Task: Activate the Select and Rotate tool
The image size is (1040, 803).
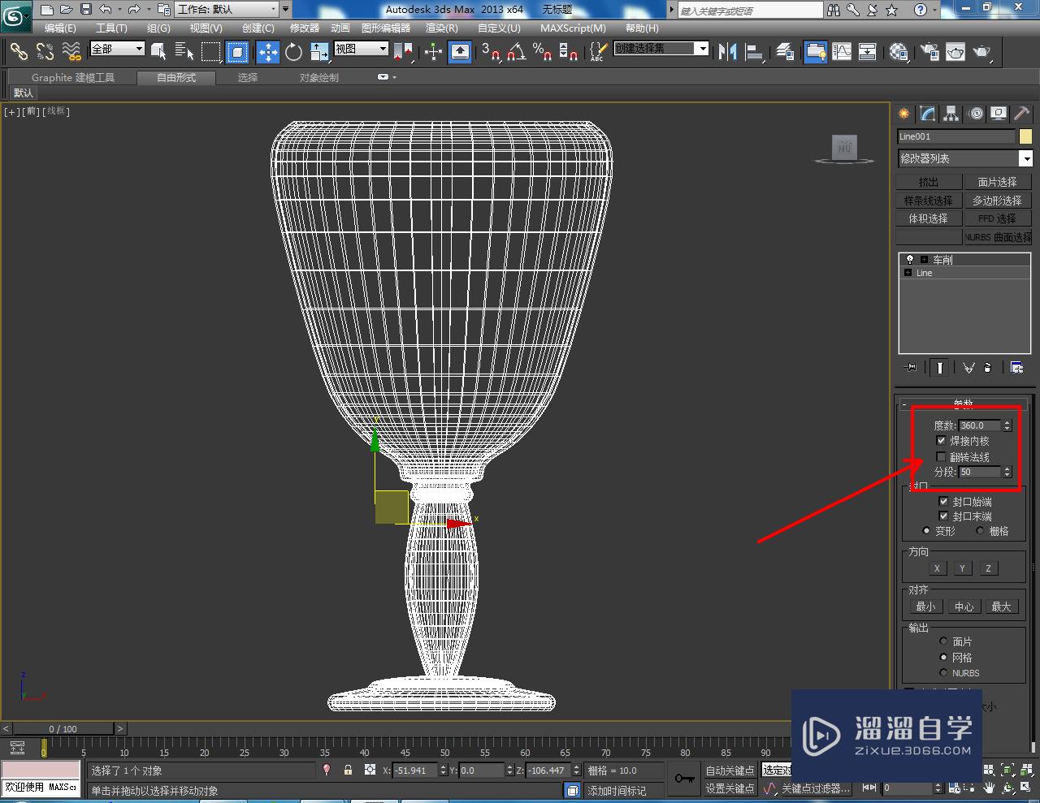Action: 293,52
